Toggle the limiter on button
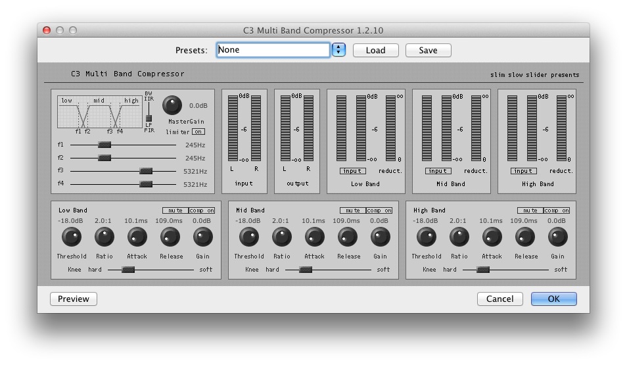The width and height of the screenshot is (627, 365). click(x=198, y=132)
